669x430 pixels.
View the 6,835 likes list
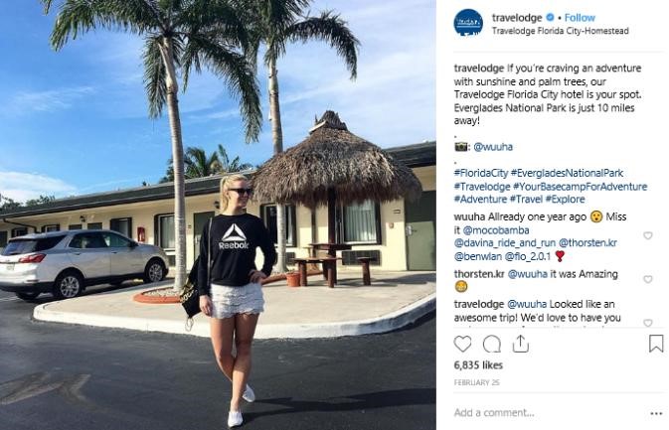pos(478,365)
